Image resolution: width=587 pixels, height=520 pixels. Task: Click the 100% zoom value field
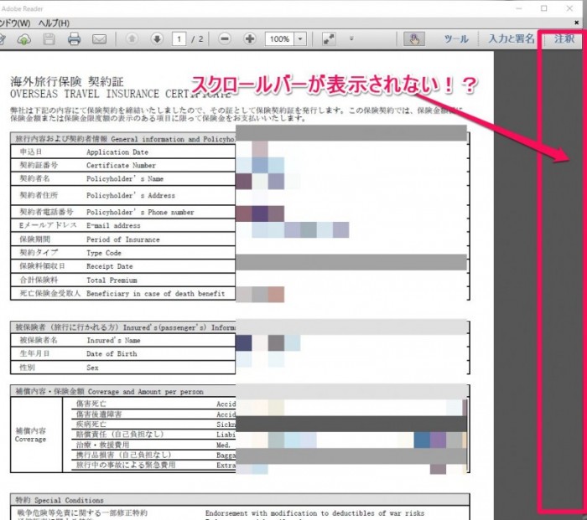click(279, 39)
